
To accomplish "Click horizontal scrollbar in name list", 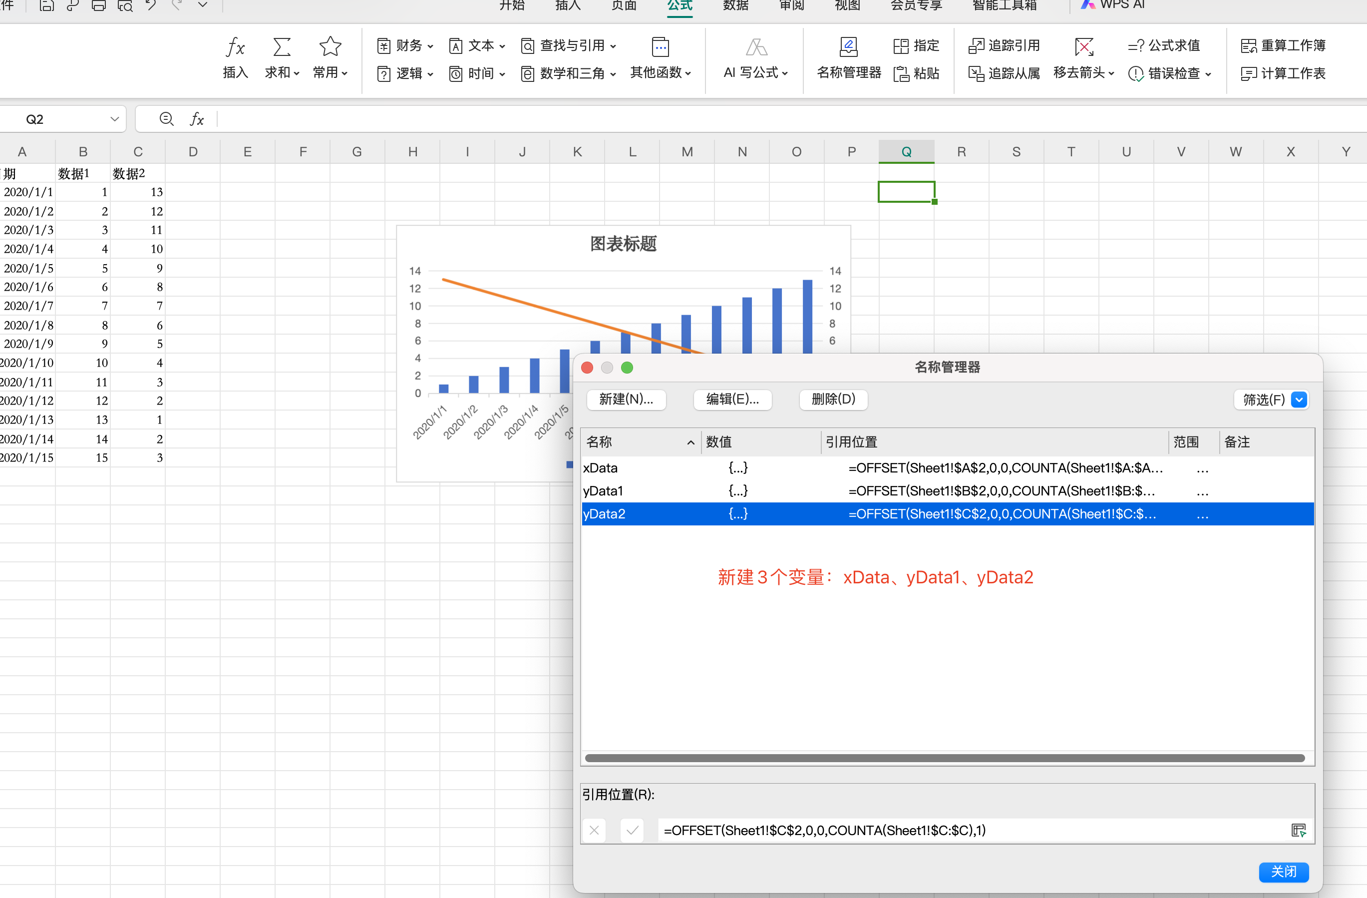I will pyautogui.click(x=944, y=758).
